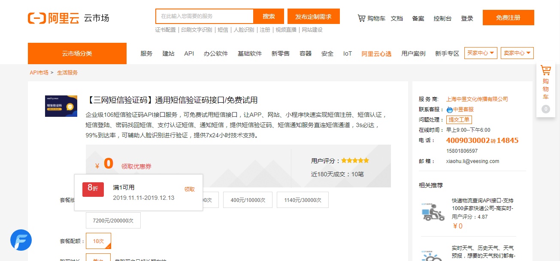Open 上海中昱文化传播有限公司 vendor link
560x261 pixels.
(477, 99)
